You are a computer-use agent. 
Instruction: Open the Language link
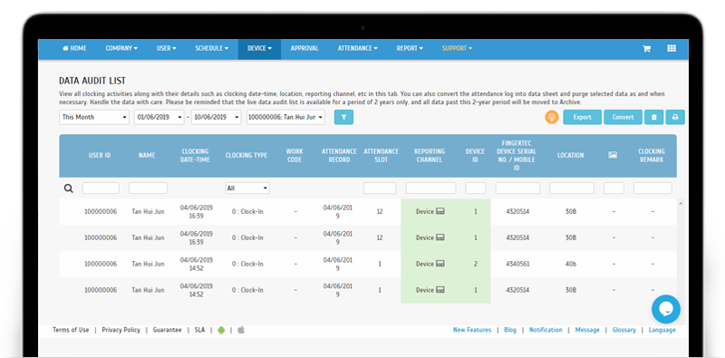tap(662, 330)
